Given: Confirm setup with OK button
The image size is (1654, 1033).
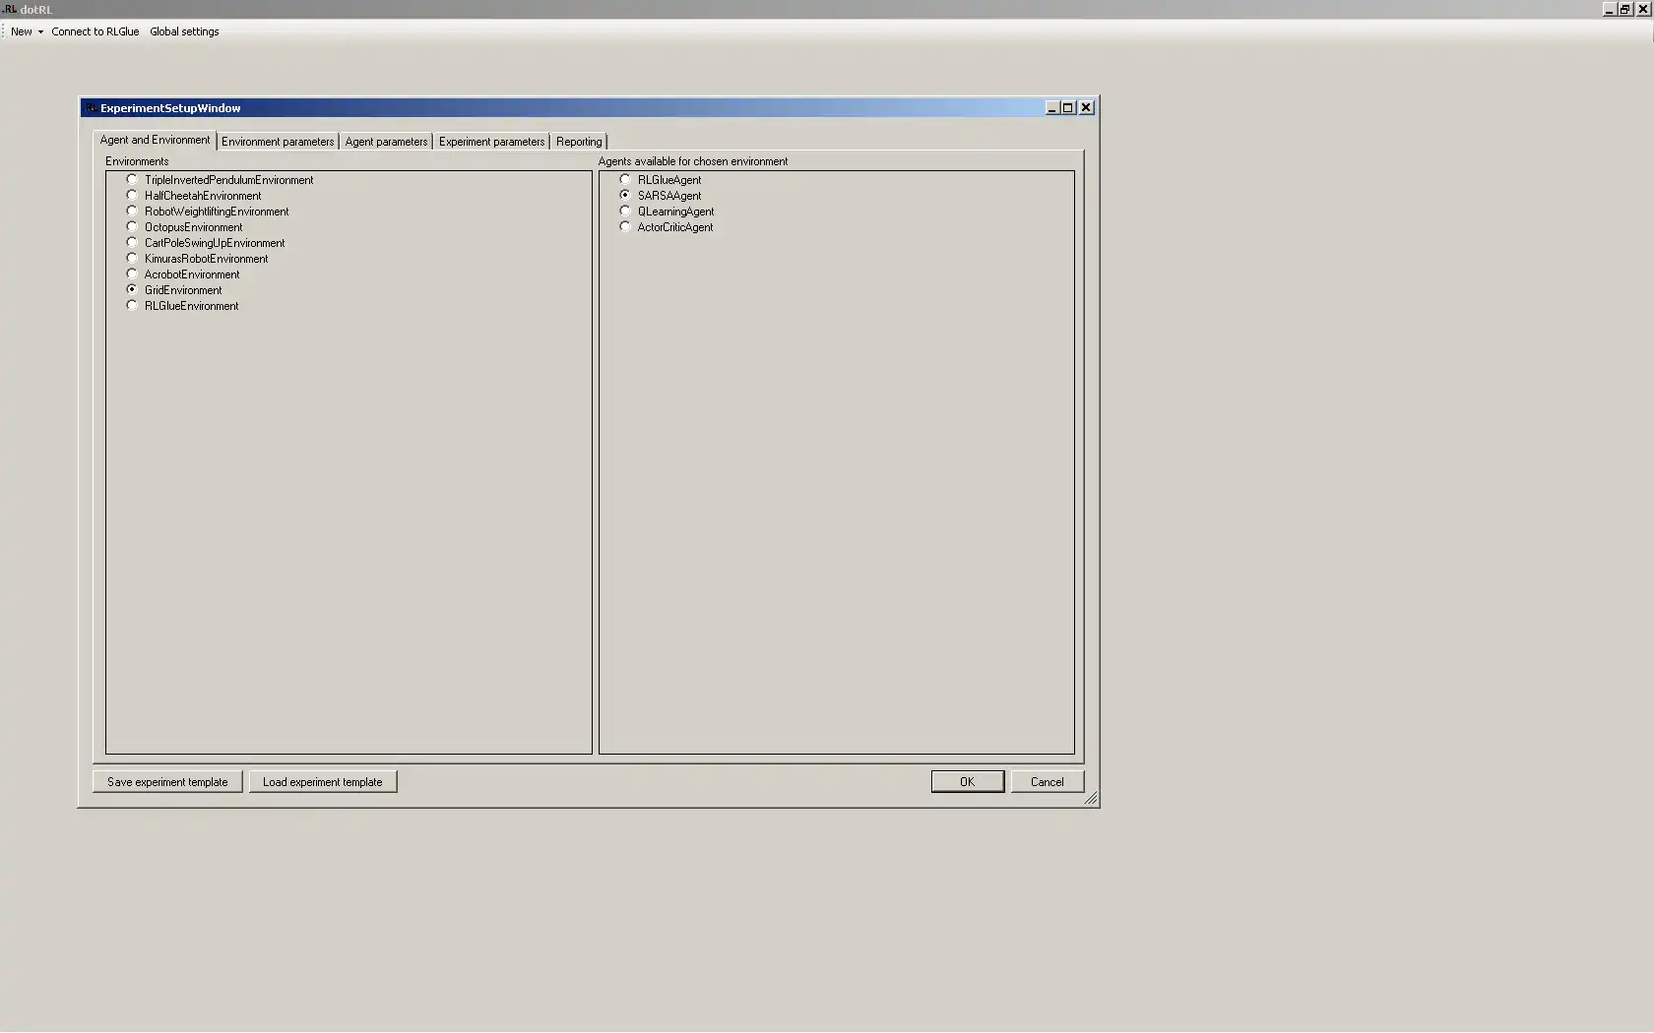Looking at the screenshot, I should pyautogui.click(x=968, y=782).
